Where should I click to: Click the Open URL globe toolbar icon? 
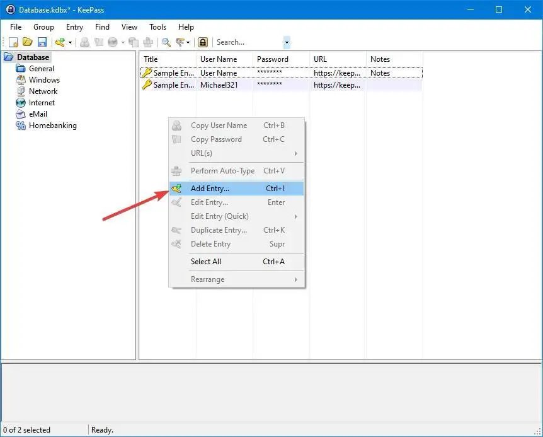coord(113,42)
